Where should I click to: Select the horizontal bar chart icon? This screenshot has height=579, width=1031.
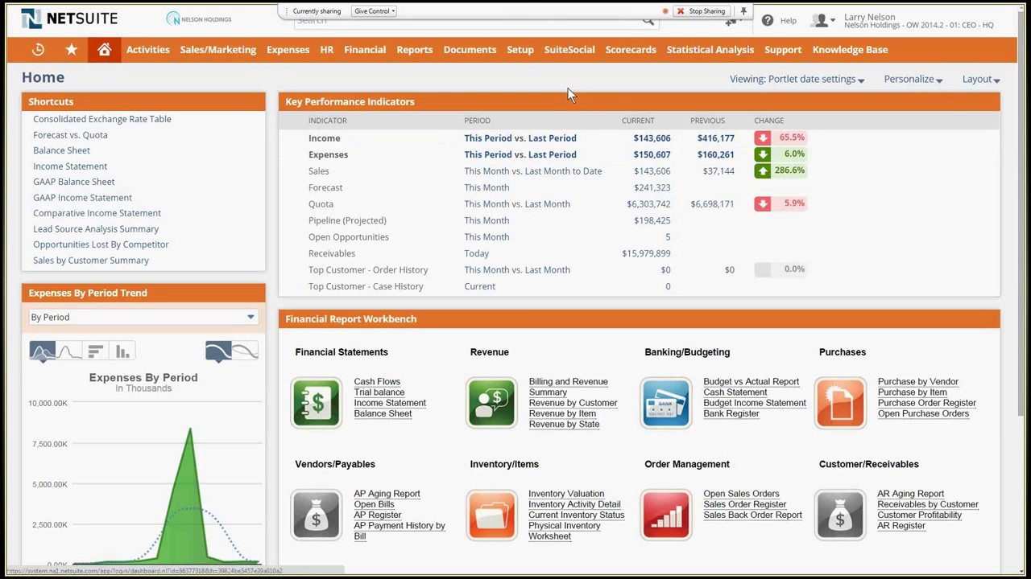tap(95, 351)
